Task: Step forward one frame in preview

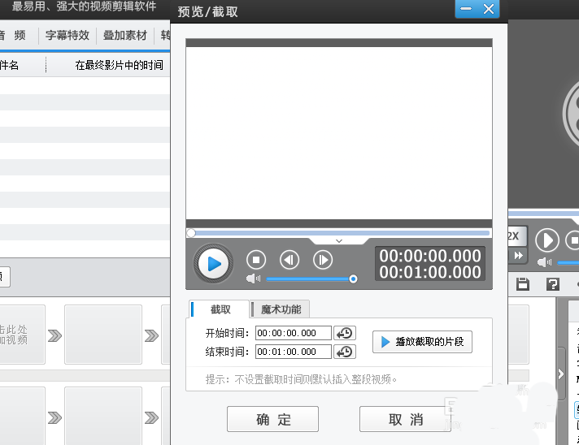Action: (323, 260)
